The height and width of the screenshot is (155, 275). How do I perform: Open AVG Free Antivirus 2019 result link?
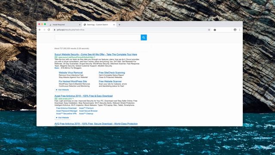[96, 124]
